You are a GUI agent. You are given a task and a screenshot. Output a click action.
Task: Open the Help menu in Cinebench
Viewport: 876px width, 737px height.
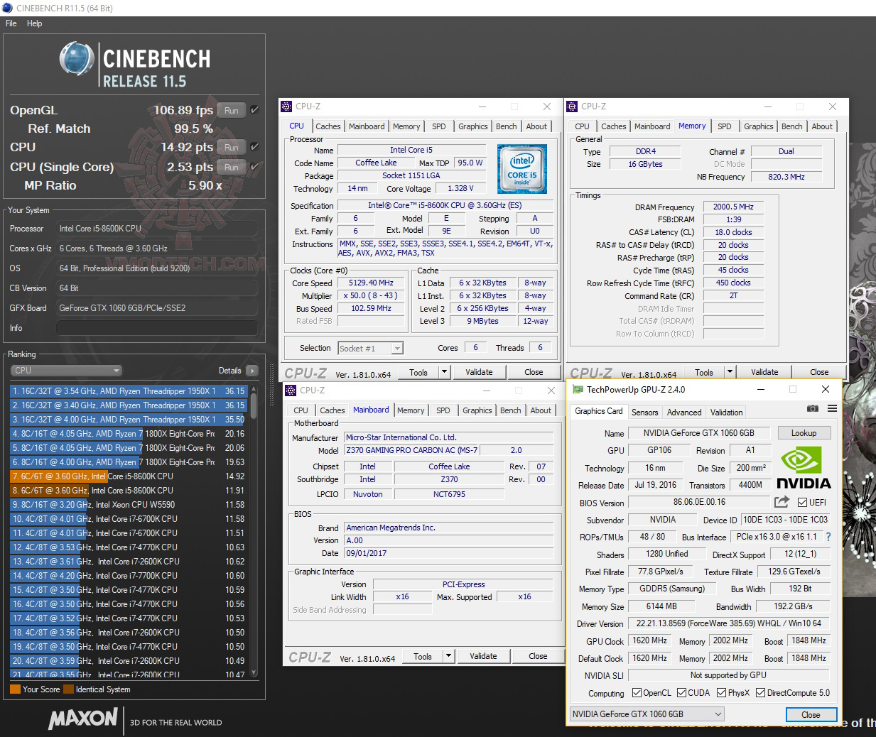point(35,23)
